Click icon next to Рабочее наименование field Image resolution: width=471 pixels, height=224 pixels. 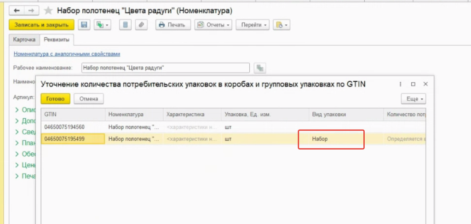pos(260,68)
